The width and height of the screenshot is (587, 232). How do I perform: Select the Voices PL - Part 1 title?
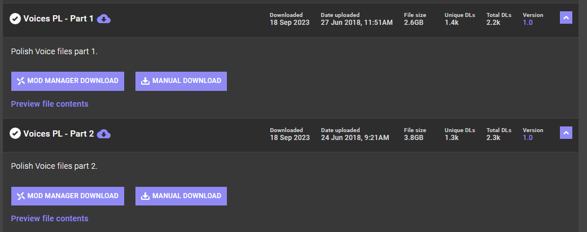58,18
